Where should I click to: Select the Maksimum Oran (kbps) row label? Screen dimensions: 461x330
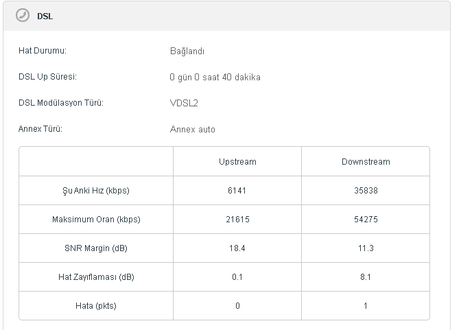(95, 220)
